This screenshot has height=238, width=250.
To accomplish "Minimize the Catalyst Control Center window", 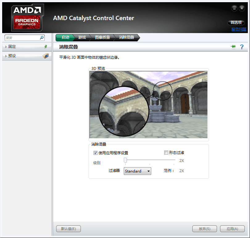I will tap(235, 8).
